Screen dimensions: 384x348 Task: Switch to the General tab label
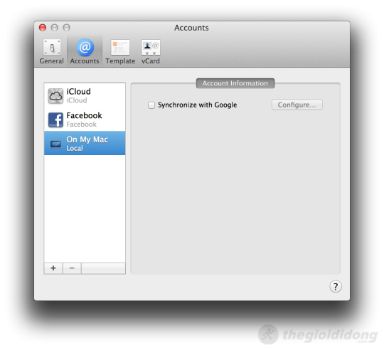[x=51, y=61]
